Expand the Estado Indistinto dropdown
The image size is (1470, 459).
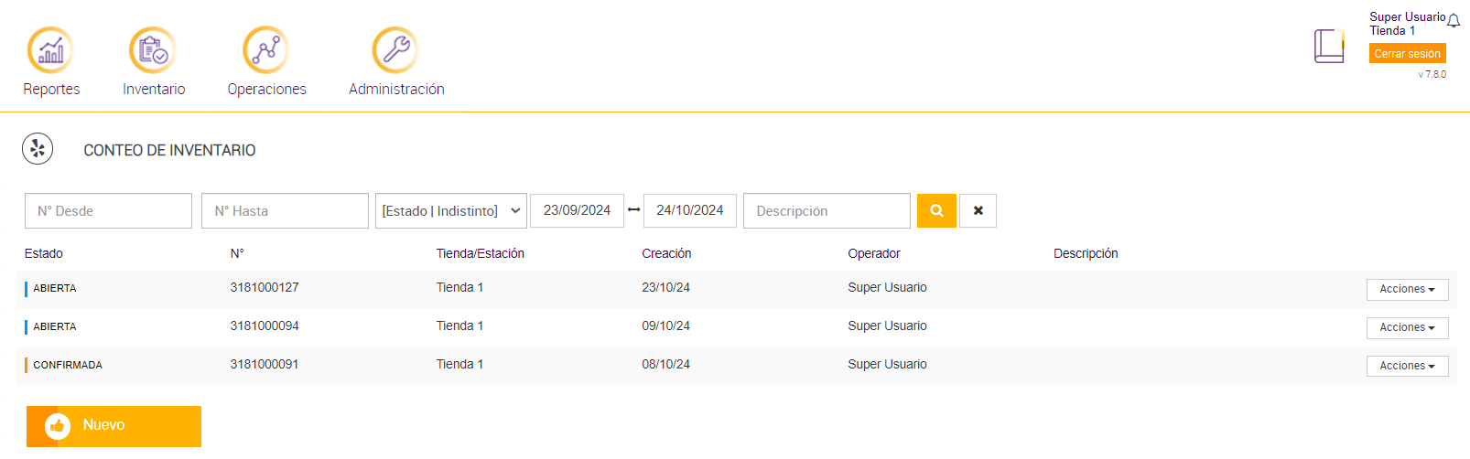450,210
